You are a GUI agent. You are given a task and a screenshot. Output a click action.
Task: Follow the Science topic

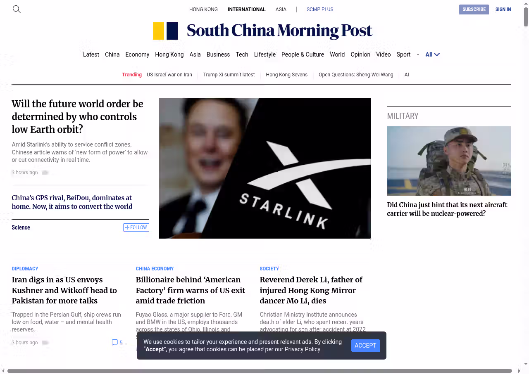pyautogui.click(x=136, y=227)
